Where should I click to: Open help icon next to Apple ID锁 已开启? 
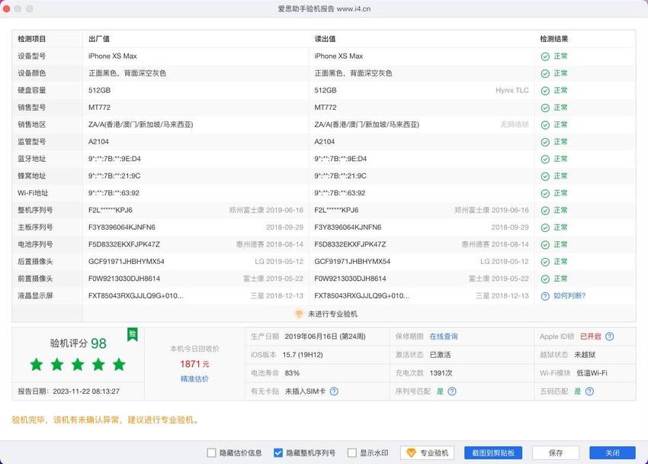point(610,337)
